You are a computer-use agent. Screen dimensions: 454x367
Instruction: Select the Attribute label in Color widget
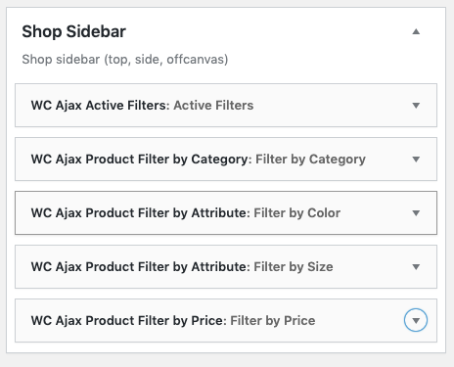point(218,213)
